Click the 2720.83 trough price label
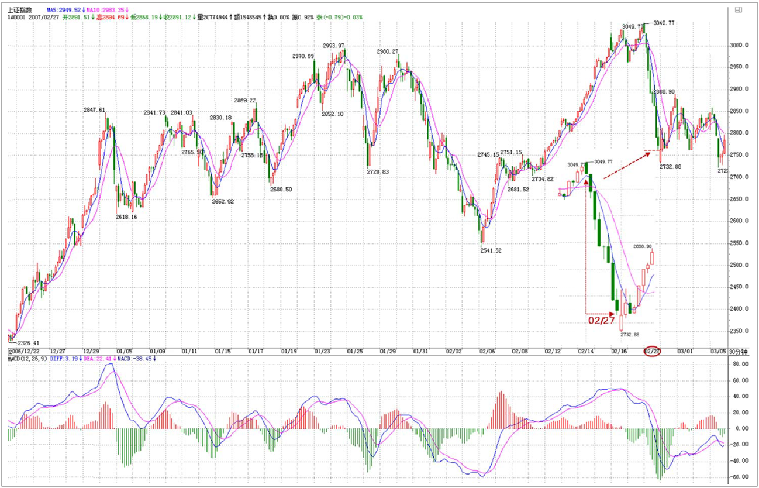759x488 pixels. [377, 171]
